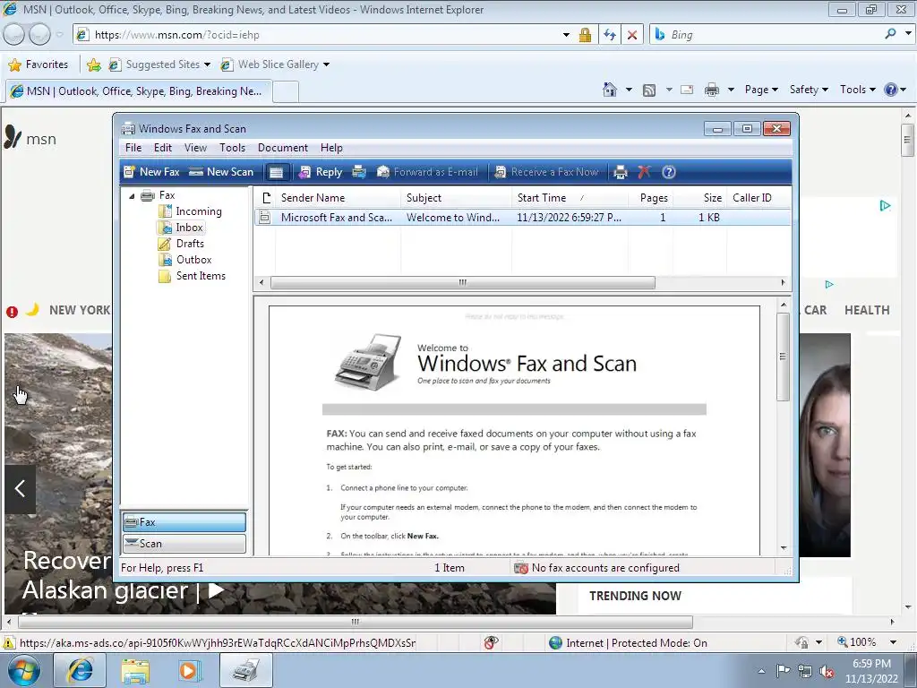Image resolution: width=917 pixels, height=688 pixels.
Task: Click message list scroll right arrow
Action: (x=783, y=282)
